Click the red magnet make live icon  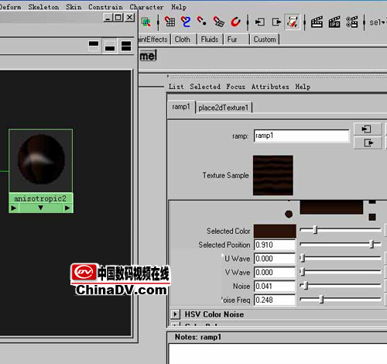235,22
